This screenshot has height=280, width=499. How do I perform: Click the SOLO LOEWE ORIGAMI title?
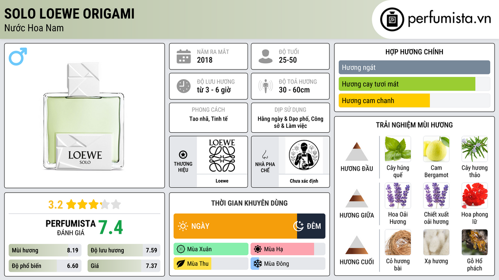click(x=69, y=14)
